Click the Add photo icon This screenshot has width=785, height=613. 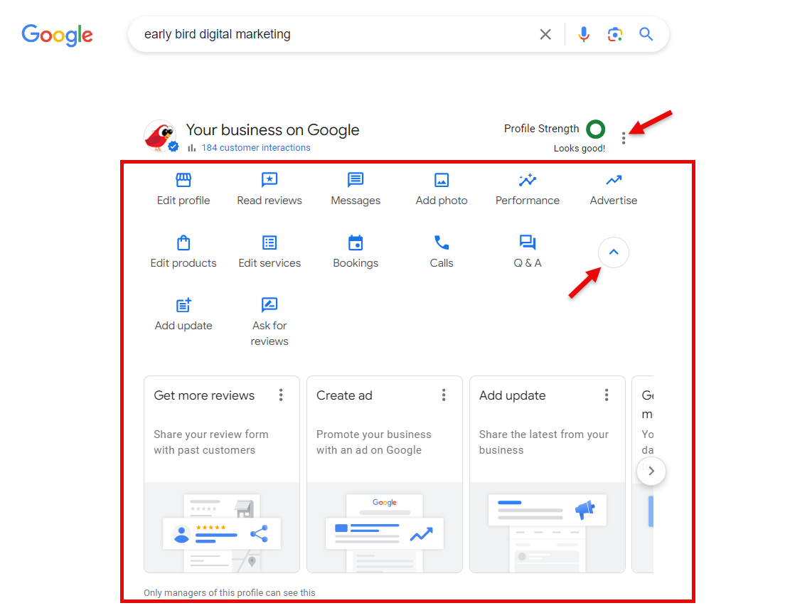[x=442, y=180]
